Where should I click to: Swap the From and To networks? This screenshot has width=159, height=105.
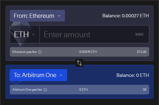click(79, 63)
